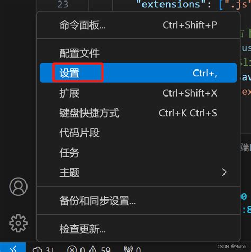The width and height of the screenshot is (251, 252).
Task: Click the 任务 menu item
Action: pos(138,153)
